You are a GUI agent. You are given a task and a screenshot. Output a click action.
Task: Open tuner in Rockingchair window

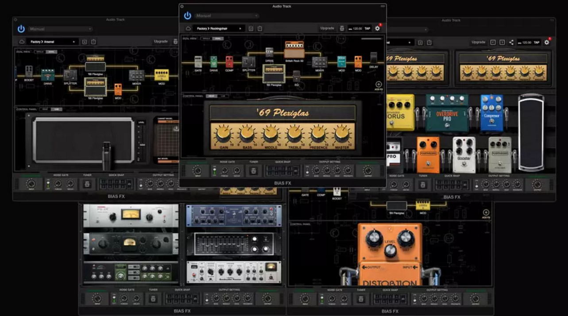coord(254,171)
